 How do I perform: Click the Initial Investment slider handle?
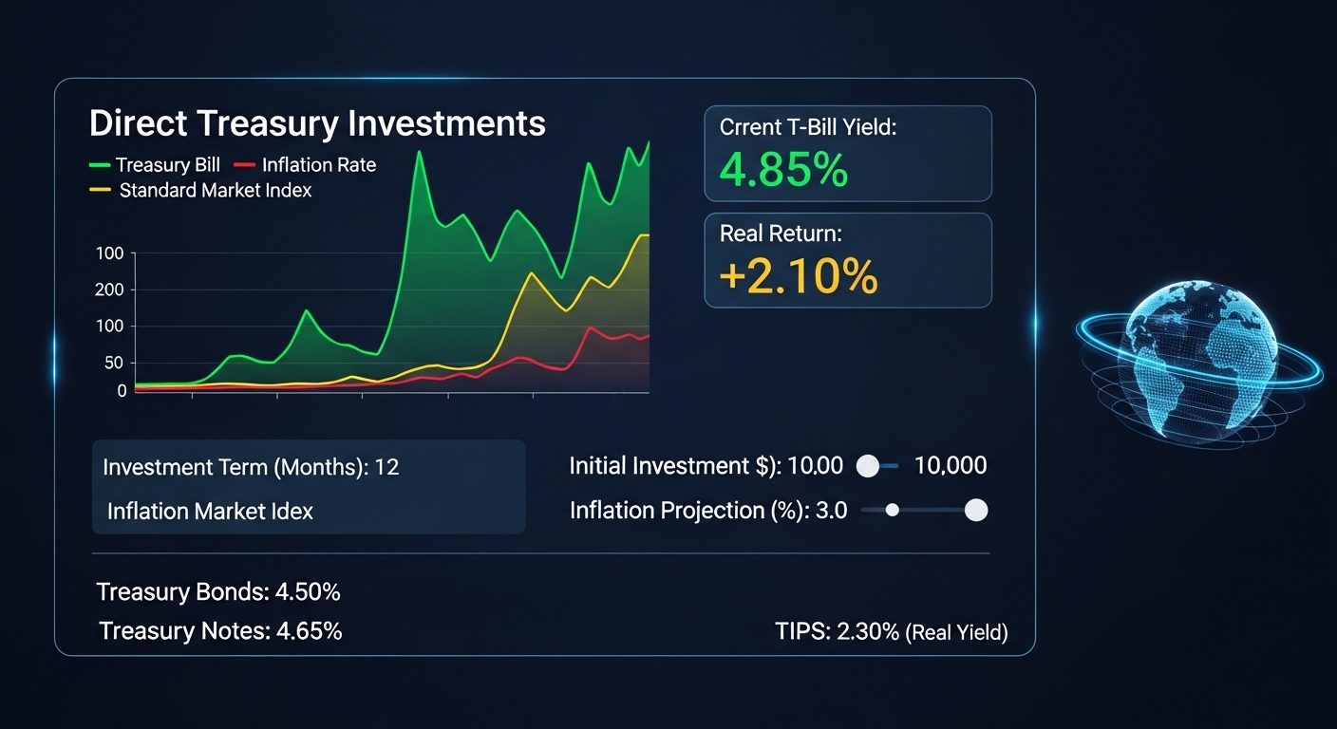coord(868,466)
